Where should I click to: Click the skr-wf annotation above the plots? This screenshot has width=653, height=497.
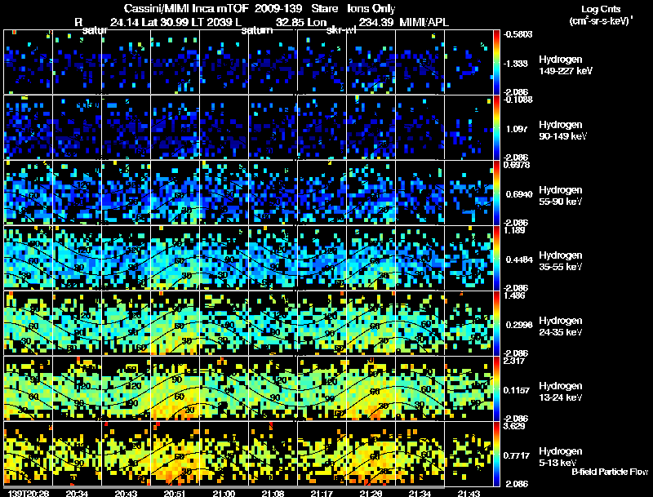tap(340, 31)
